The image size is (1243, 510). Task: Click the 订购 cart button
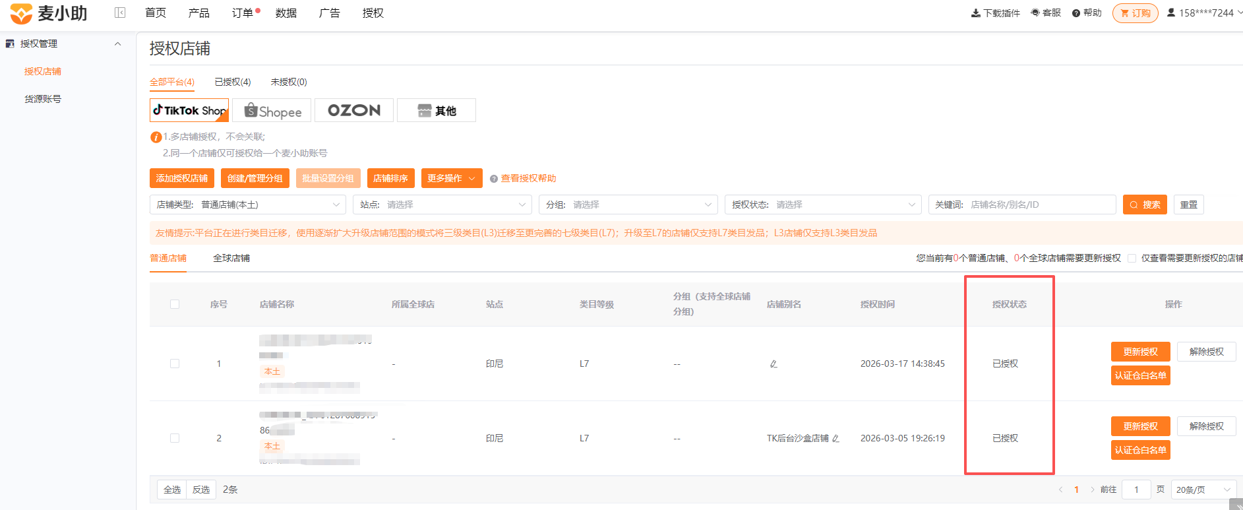click(1135, 13)
